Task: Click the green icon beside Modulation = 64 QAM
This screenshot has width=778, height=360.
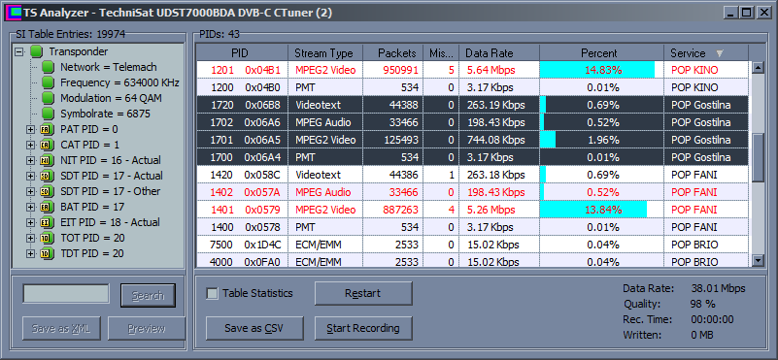Action: (x=48, y=98)
